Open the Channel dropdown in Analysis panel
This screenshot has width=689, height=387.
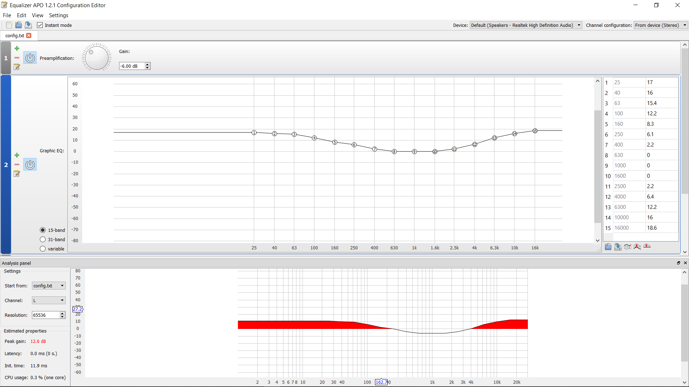(61, 300)
